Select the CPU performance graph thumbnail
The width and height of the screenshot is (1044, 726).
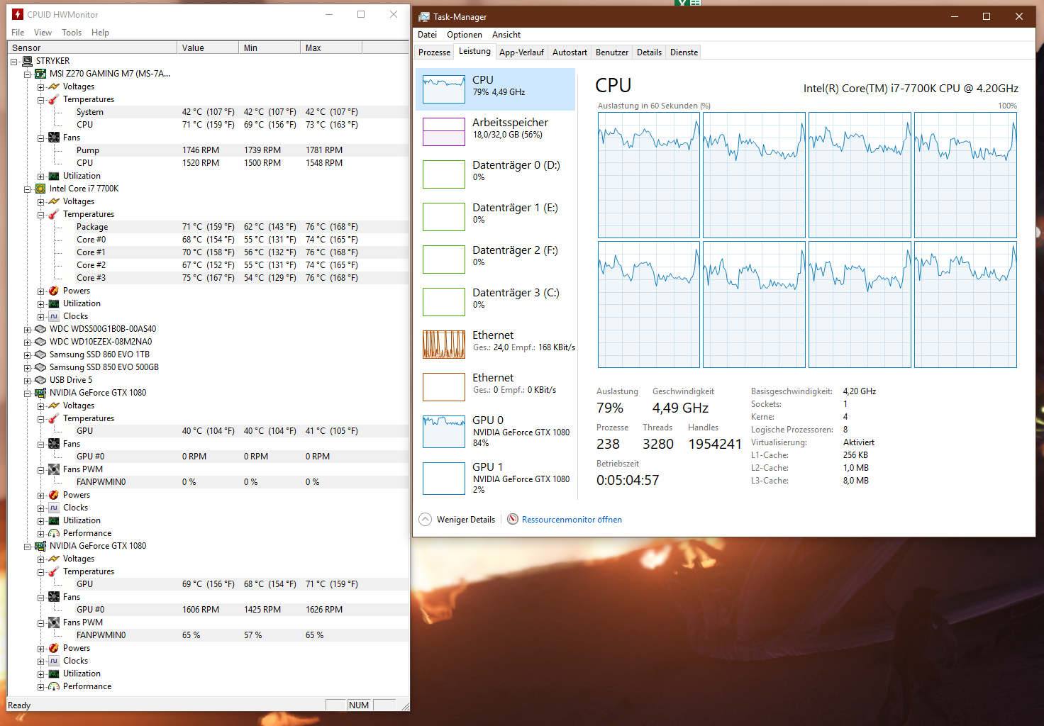[x=444, y=89]
